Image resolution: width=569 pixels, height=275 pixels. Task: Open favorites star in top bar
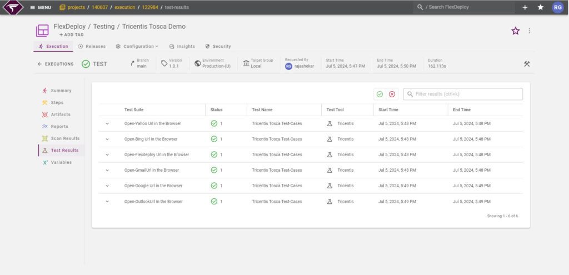coord(540,7)
